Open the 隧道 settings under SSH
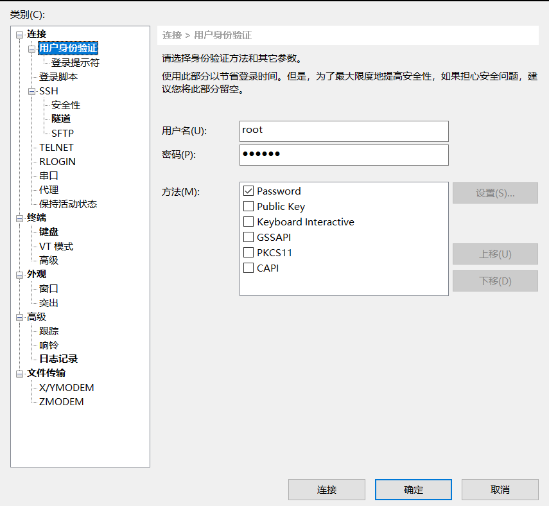This screenshot has height=506, width=549. click(62, 119)
